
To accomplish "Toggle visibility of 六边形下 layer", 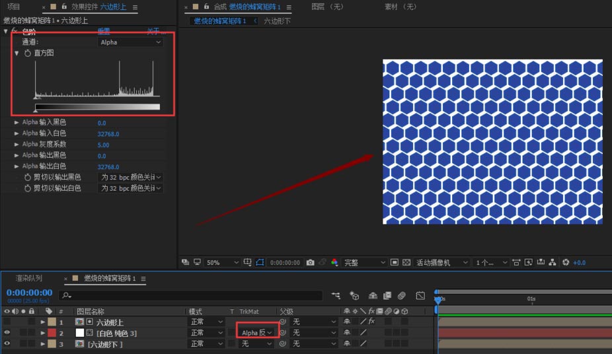I will pyautogui.click(x=7, y=344).
